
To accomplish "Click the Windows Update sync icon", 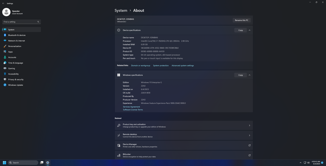I will point(5,85).
